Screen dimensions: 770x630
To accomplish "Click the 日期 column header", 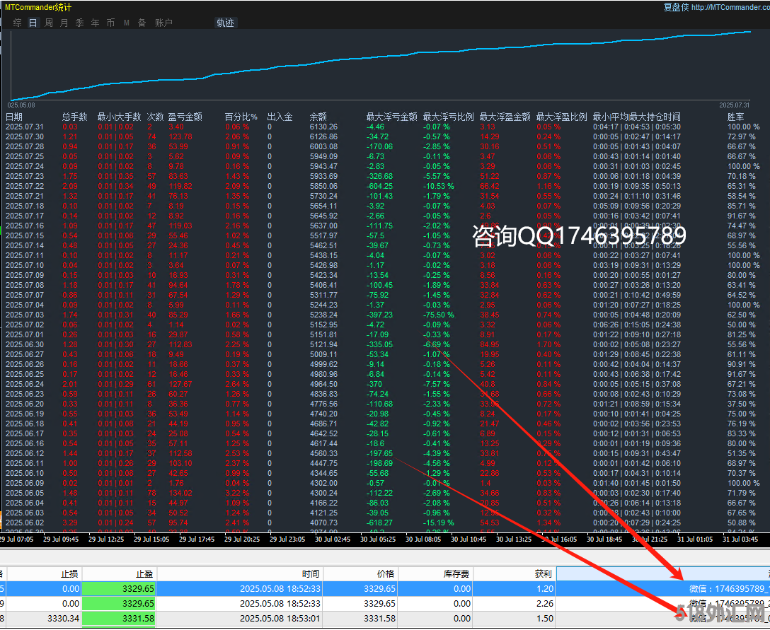I will pos(14,117).
